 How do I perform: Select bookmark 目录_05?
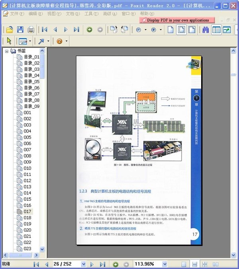[x=31, y=82]
